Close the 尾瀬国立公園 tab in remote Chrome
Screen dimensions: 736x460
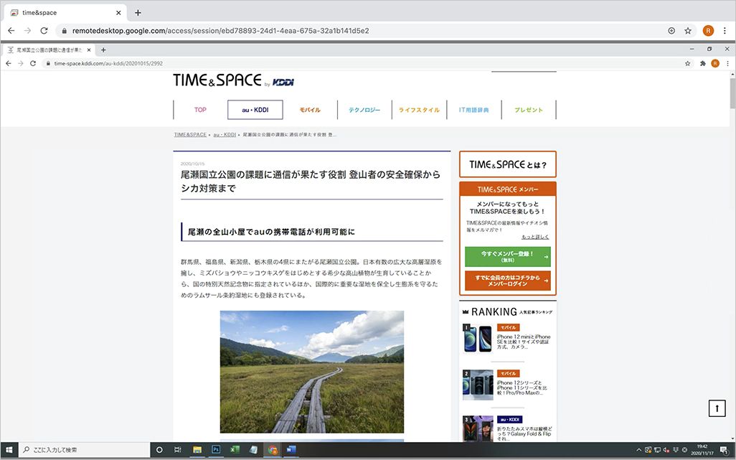[89, 50]
